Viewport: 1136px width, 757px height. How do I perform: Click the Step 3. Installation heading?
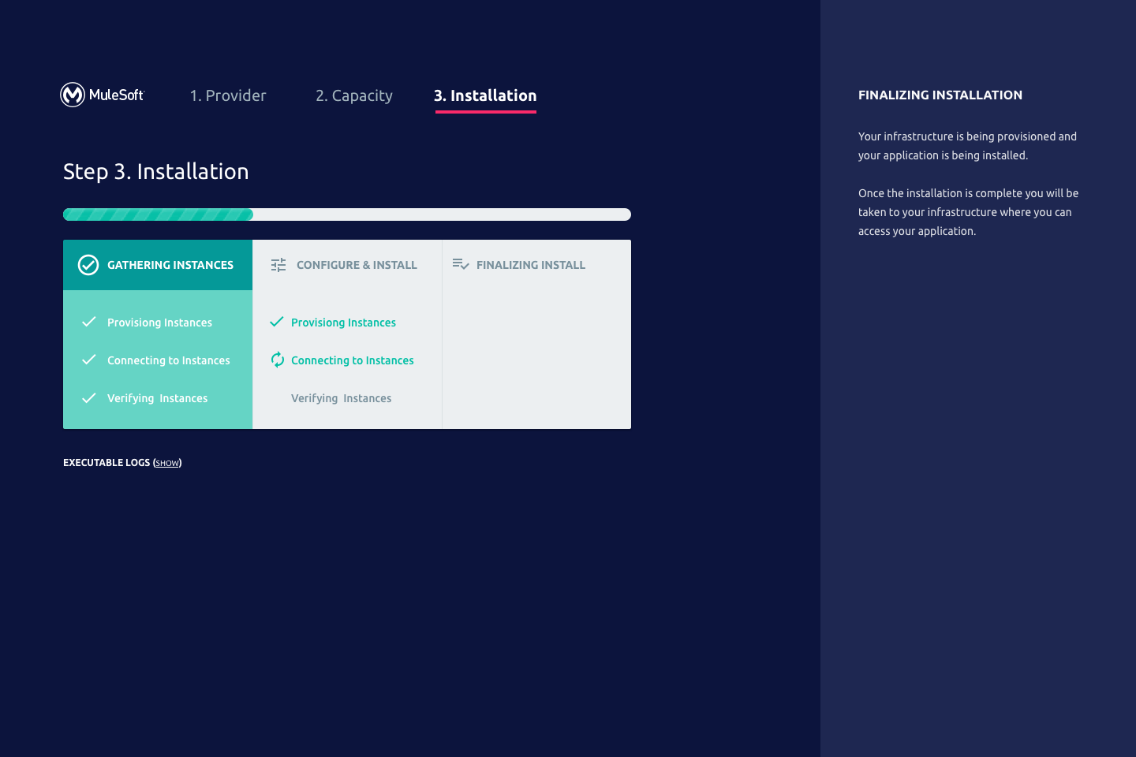[x=156, y=171]
